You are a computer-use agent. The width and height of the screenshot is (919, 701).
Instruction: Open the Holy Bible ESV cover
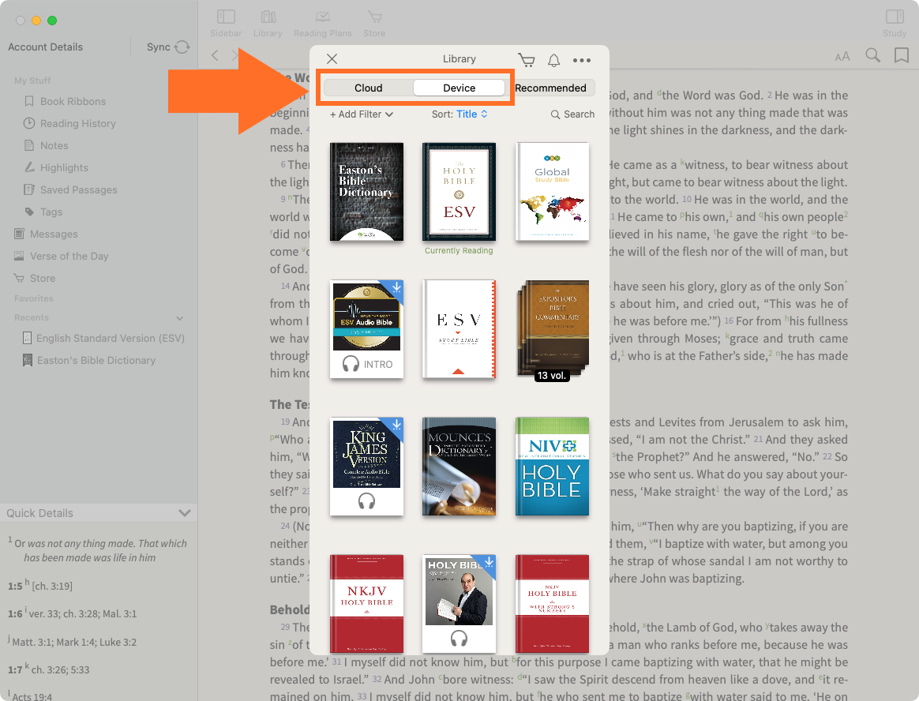tap(459, 192)
